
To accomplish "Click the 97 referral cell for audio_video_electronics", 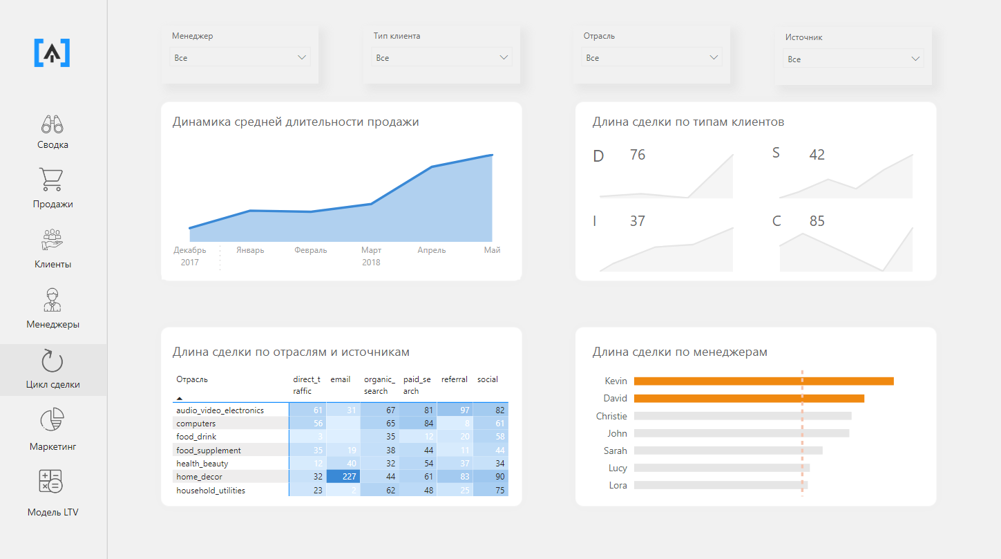I will pos(455,410).
